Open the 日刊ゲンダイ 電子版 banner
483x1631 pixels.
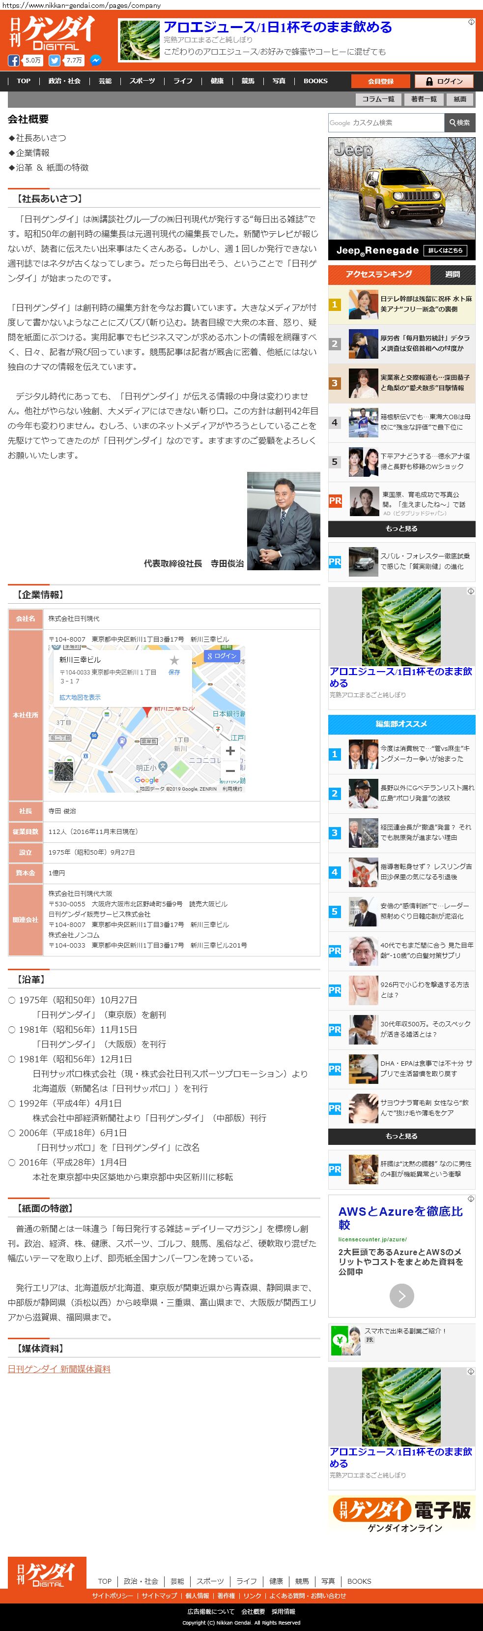click(x=401, y=1515)
